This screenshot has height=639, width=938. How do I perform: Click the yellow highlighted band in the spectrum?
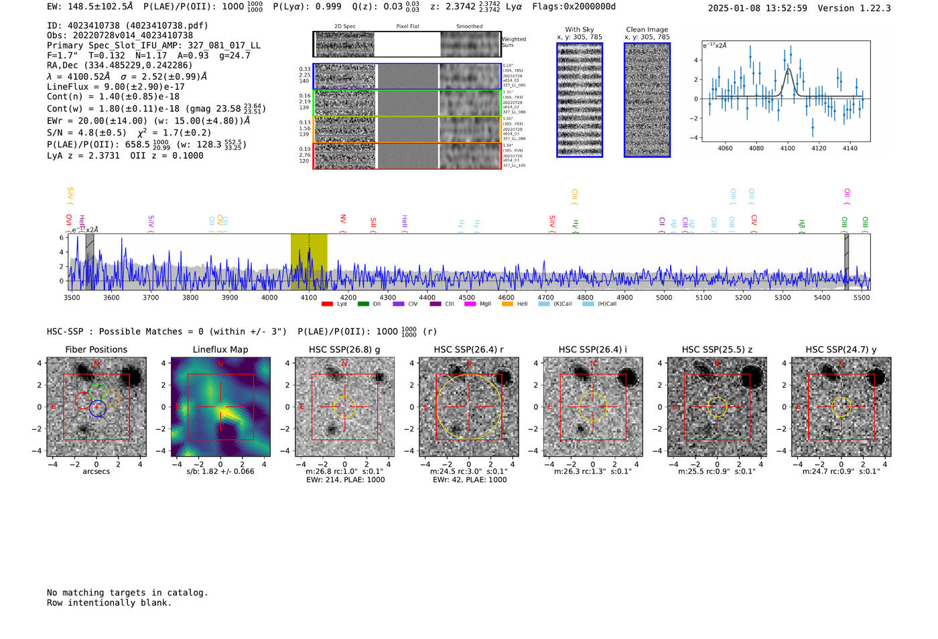(x=309, y=262)
